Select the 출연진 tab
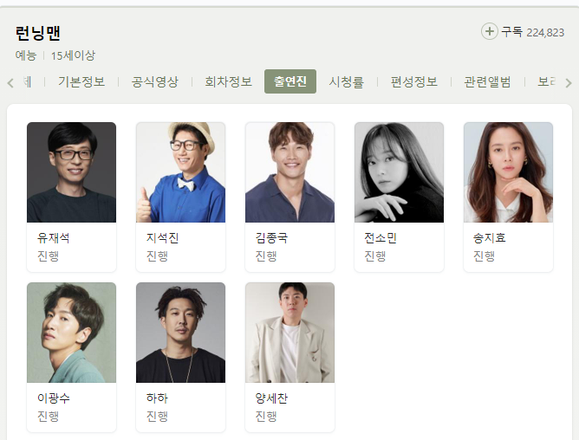The image size is (579, 440). pyautogui.click(x=290, y=81)
